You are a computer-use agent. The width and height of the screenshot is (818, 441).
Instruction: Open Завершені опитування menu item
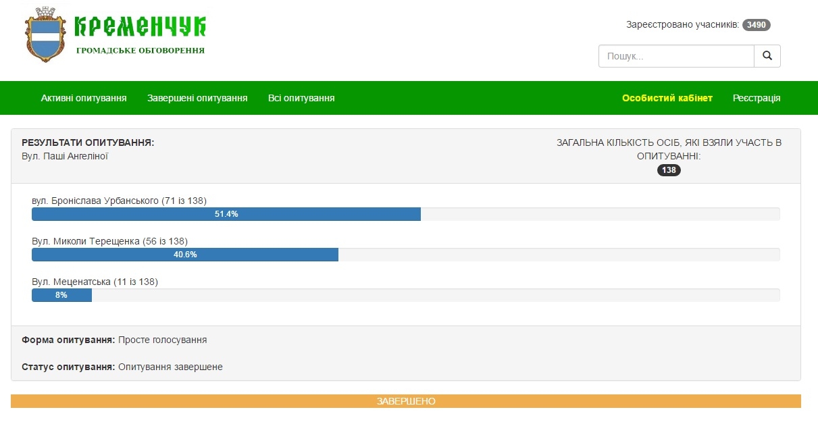(x=197, y=98)
